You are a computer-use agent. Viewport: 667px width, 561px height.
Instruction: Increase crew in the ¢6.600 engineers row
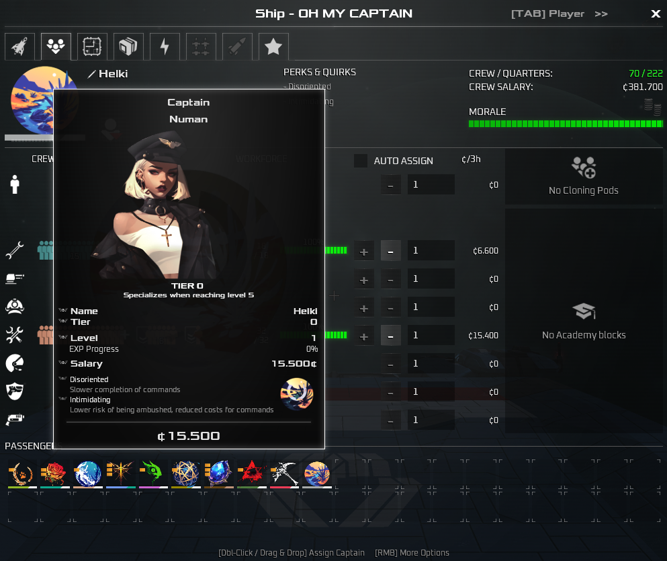[x=363, y=252]
